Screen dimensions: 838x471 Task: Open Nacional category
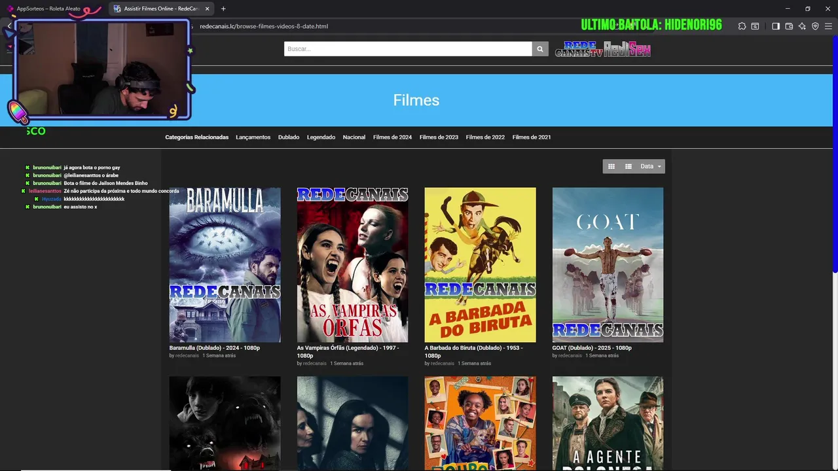[x=354, y=137]
